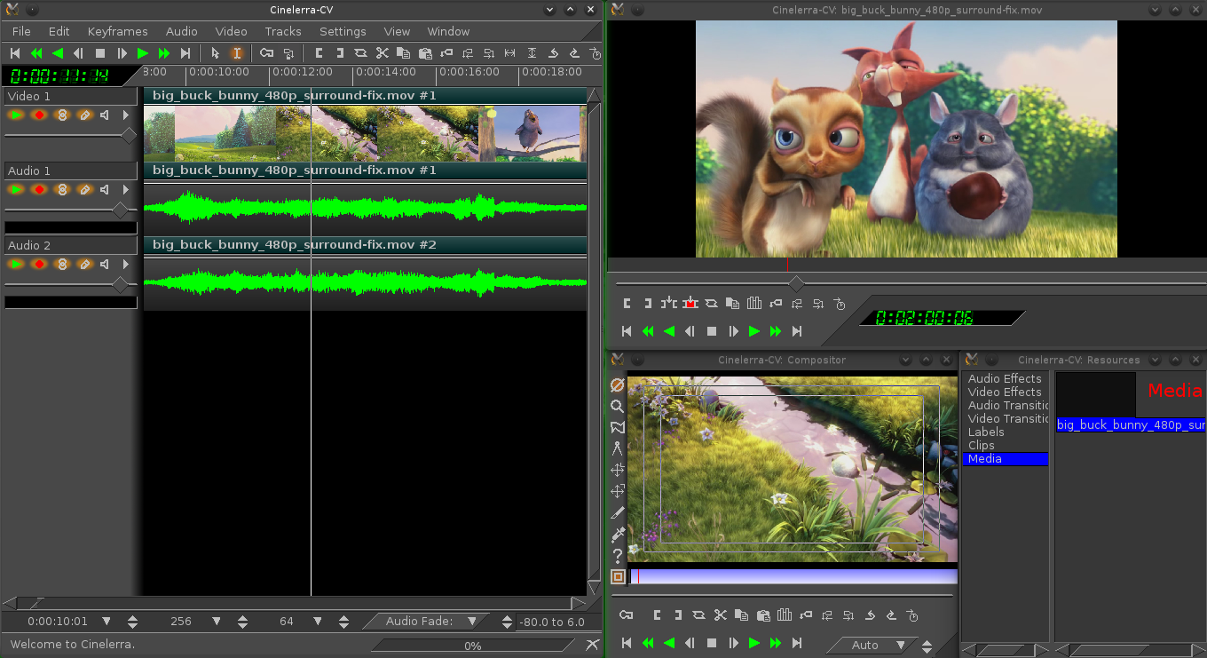Mute the Audio 2 track
The height and width of the screenshot is (658, 1207).
[x=105, y=264]
